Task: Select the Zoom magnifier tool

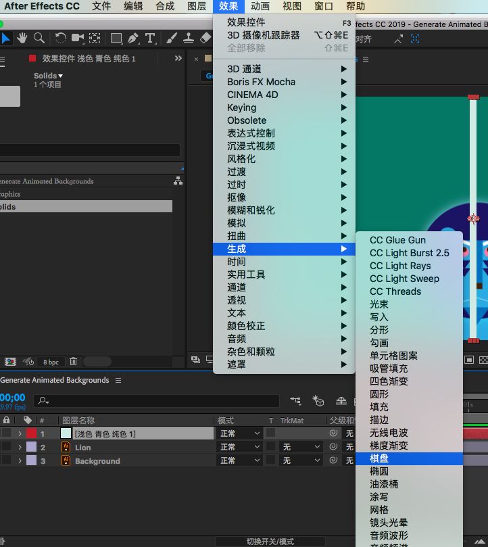Action: [39, 39]
